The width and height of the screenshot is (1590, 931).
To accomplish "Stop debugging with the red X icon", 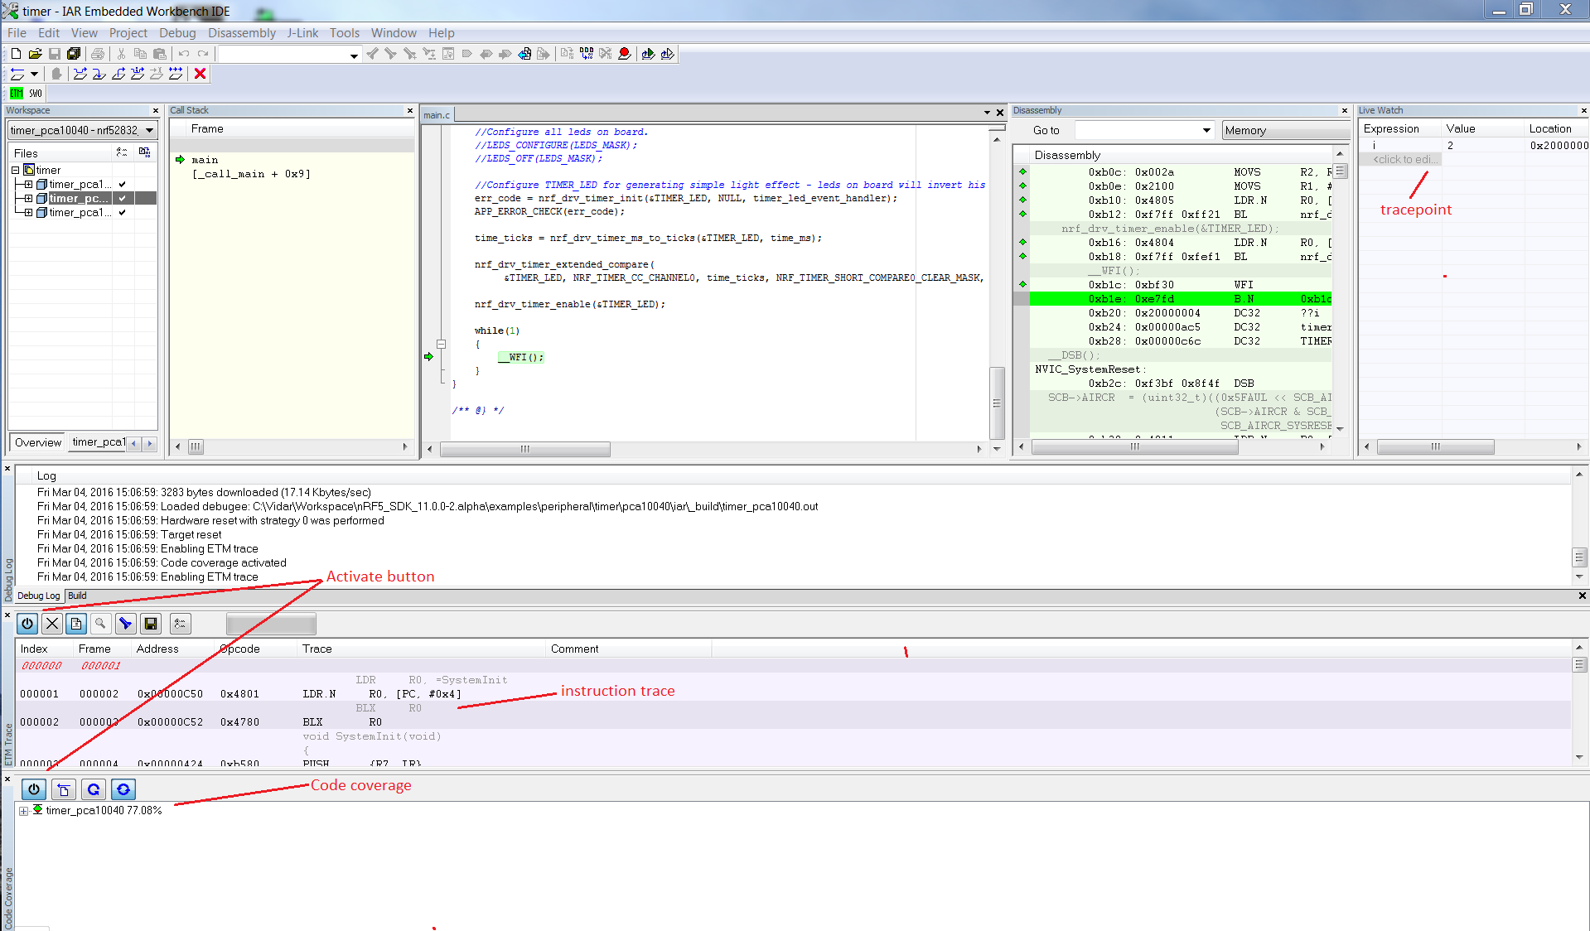I will (x=200, y=74).
